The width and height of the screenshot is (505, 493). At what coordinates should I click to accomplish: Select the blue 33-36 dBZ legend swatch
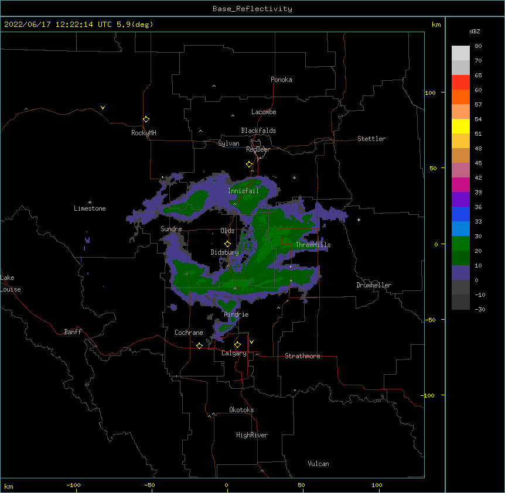click(460, 214)
